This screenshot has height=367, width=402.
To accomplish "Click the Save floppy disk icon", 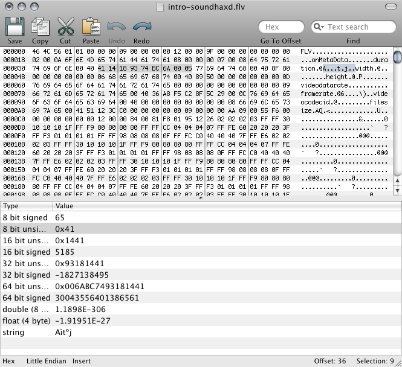I will point(15,27).
